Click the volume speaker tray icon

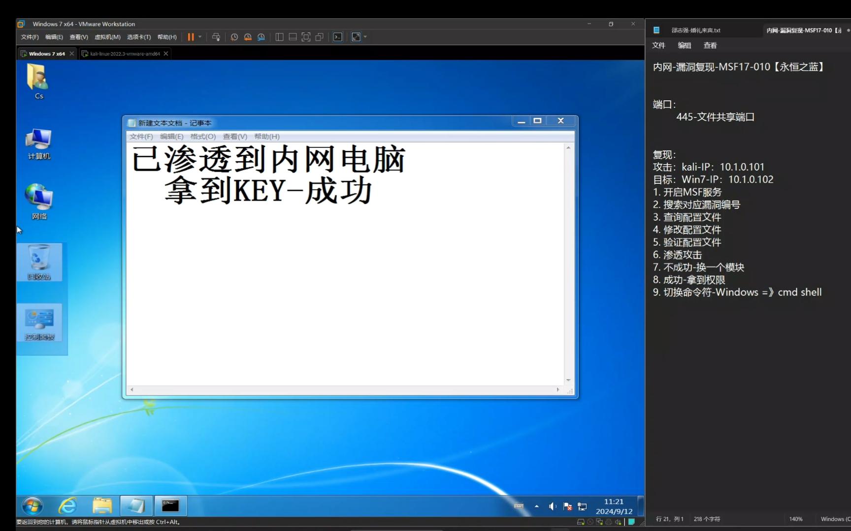[x=553, y=506]
